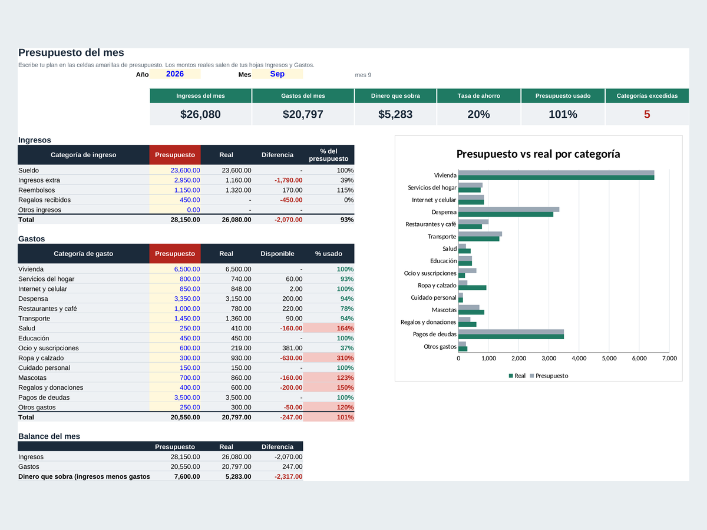This screenshot has height=530, width=707.
Task: Select the Dinero que sobra value $5,283
Action: coord(395,114)
